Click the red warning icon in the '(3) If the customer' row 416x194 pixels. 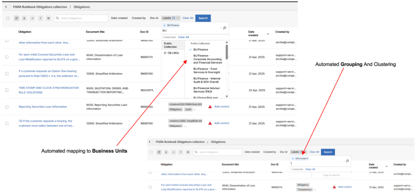[210, 123]
